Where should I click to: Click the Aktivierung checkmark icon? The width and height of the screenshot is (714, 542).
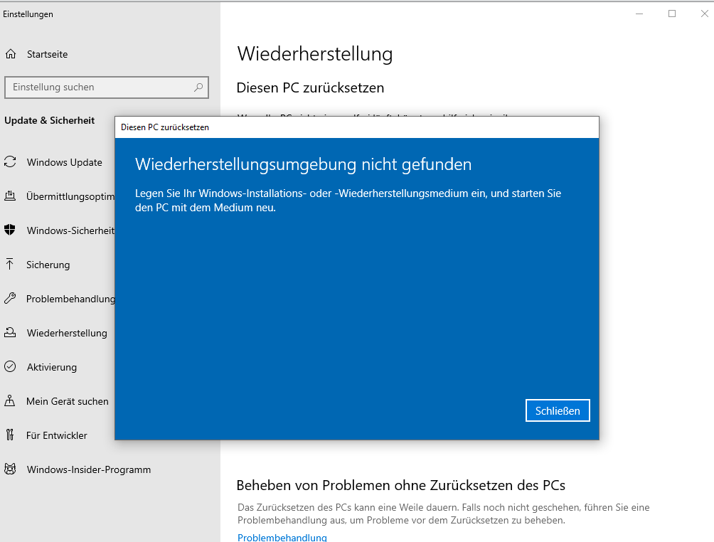coord(10,366)
